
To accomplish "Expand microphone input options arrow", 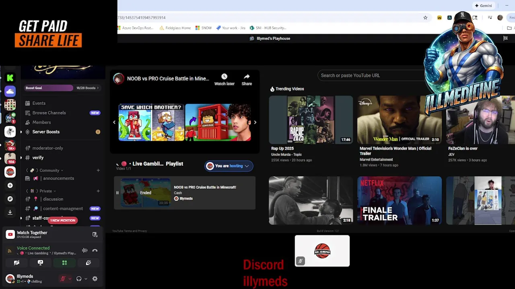I will coord(70,279).
